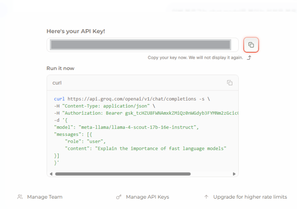Click the Authorization Bearer line
297x209 pixels.
click(146, 113)
